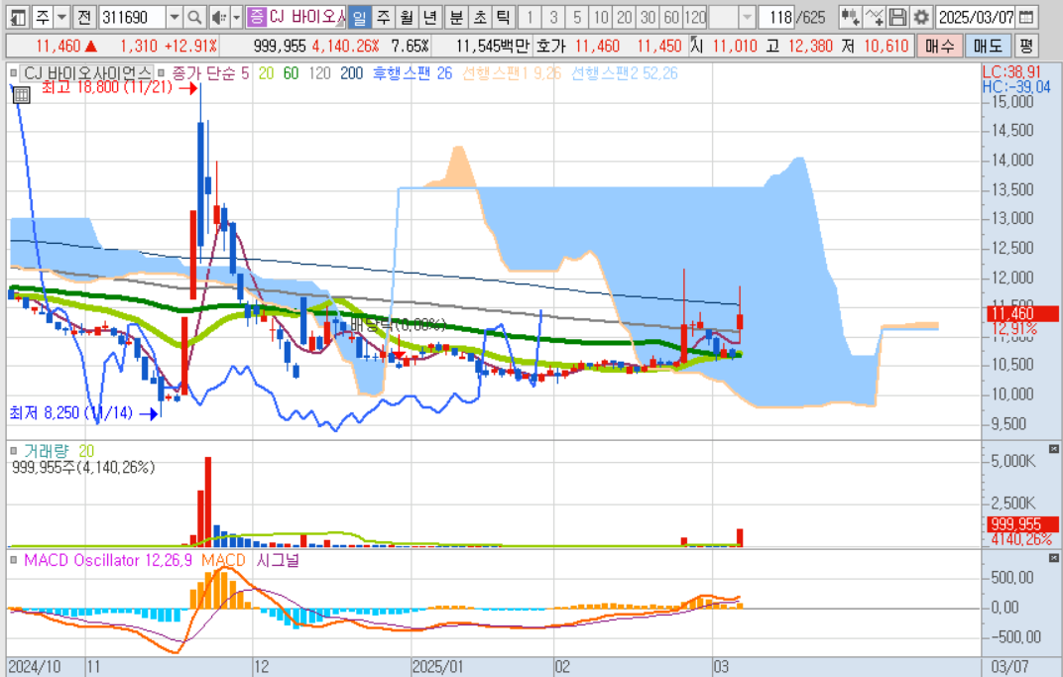This screenshot has height=677, width=1063.
Task: Click the +12.91% change rate text
Action: coord(190,46)
